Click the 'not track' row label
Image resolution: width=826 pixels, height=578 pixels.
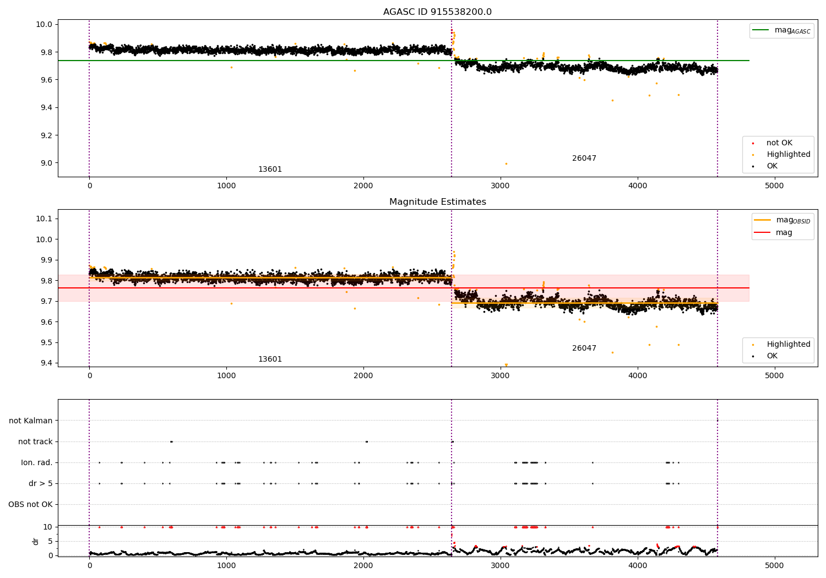tap(35, 442)
